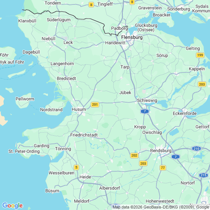The image size is (210, 210).
Task: Click the Husum town label
Action: [x=79, y=109]
